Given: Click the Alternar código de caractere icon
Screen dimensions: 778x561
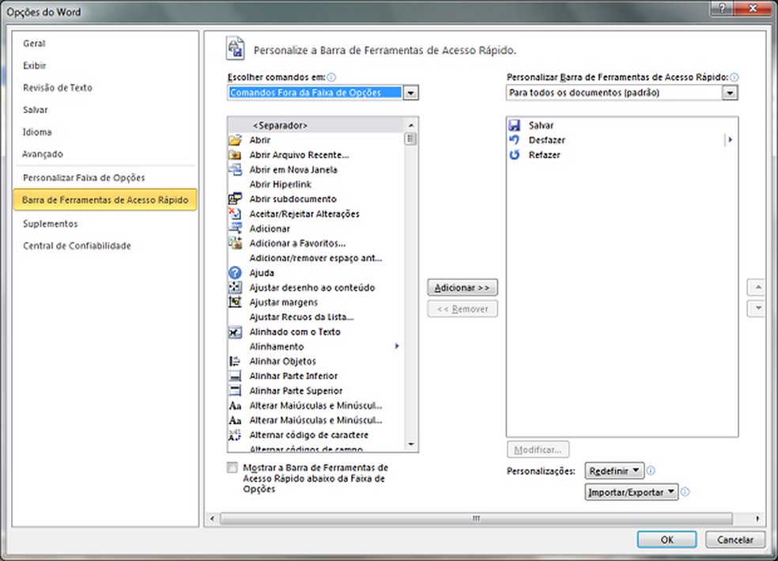Looking at the screenshot, I should tap(235, 435).
